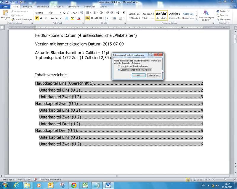Click numbered list icon
The width and height of the screenshot is (237, 189).
(x=94, y=13)
